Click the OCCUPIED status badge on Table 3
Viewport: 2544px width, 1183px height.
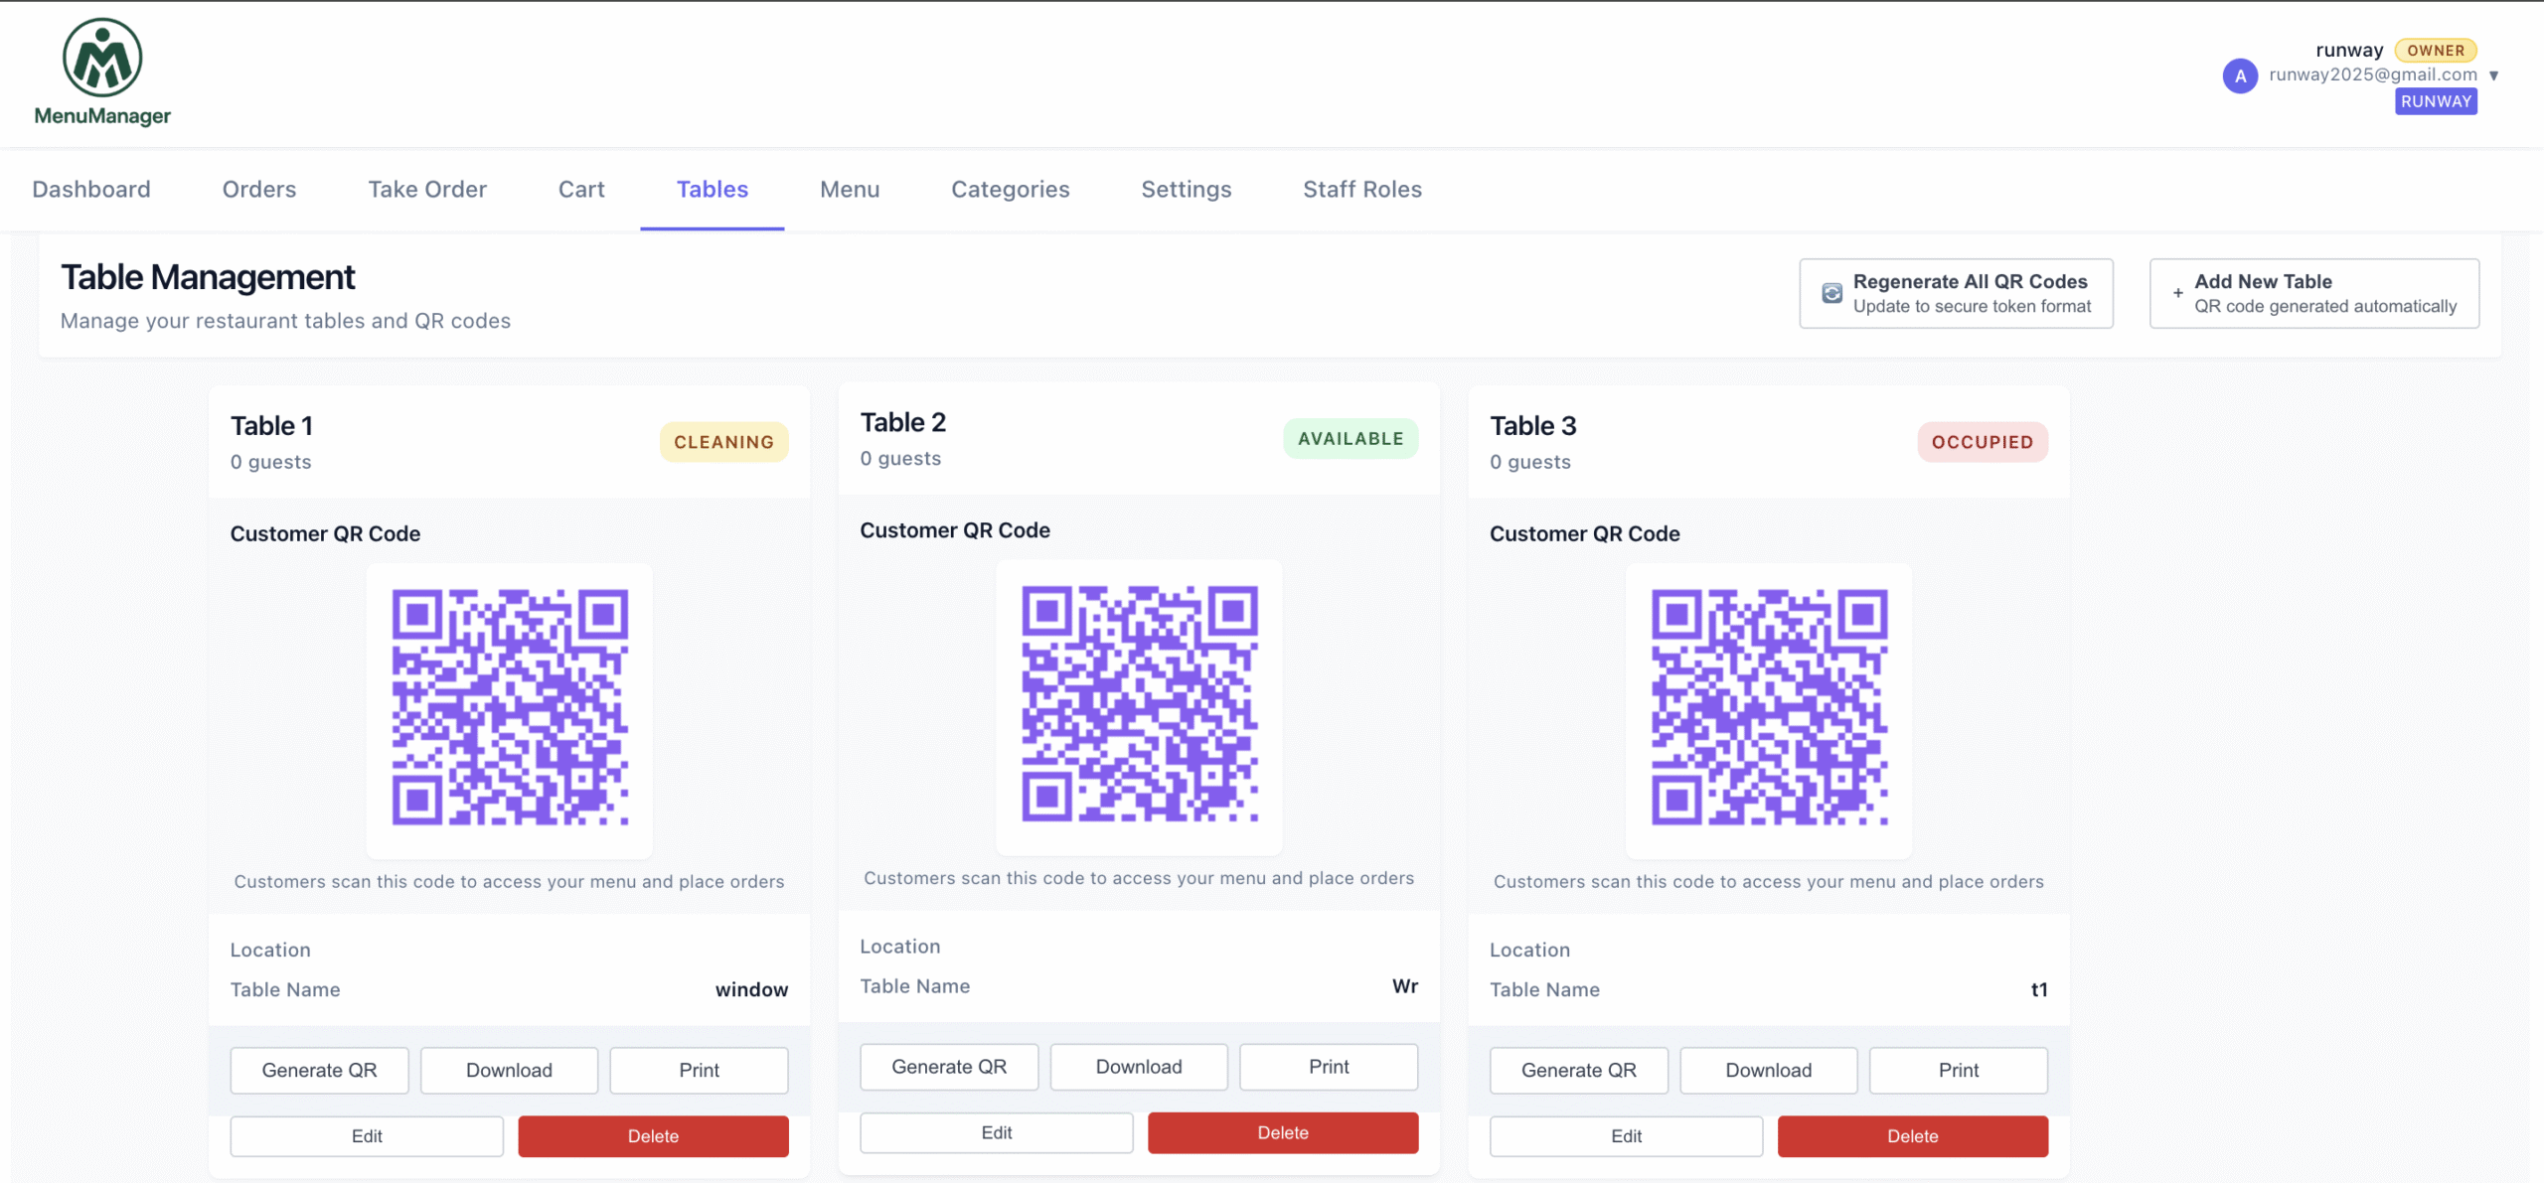click(x=1983, y=442)
